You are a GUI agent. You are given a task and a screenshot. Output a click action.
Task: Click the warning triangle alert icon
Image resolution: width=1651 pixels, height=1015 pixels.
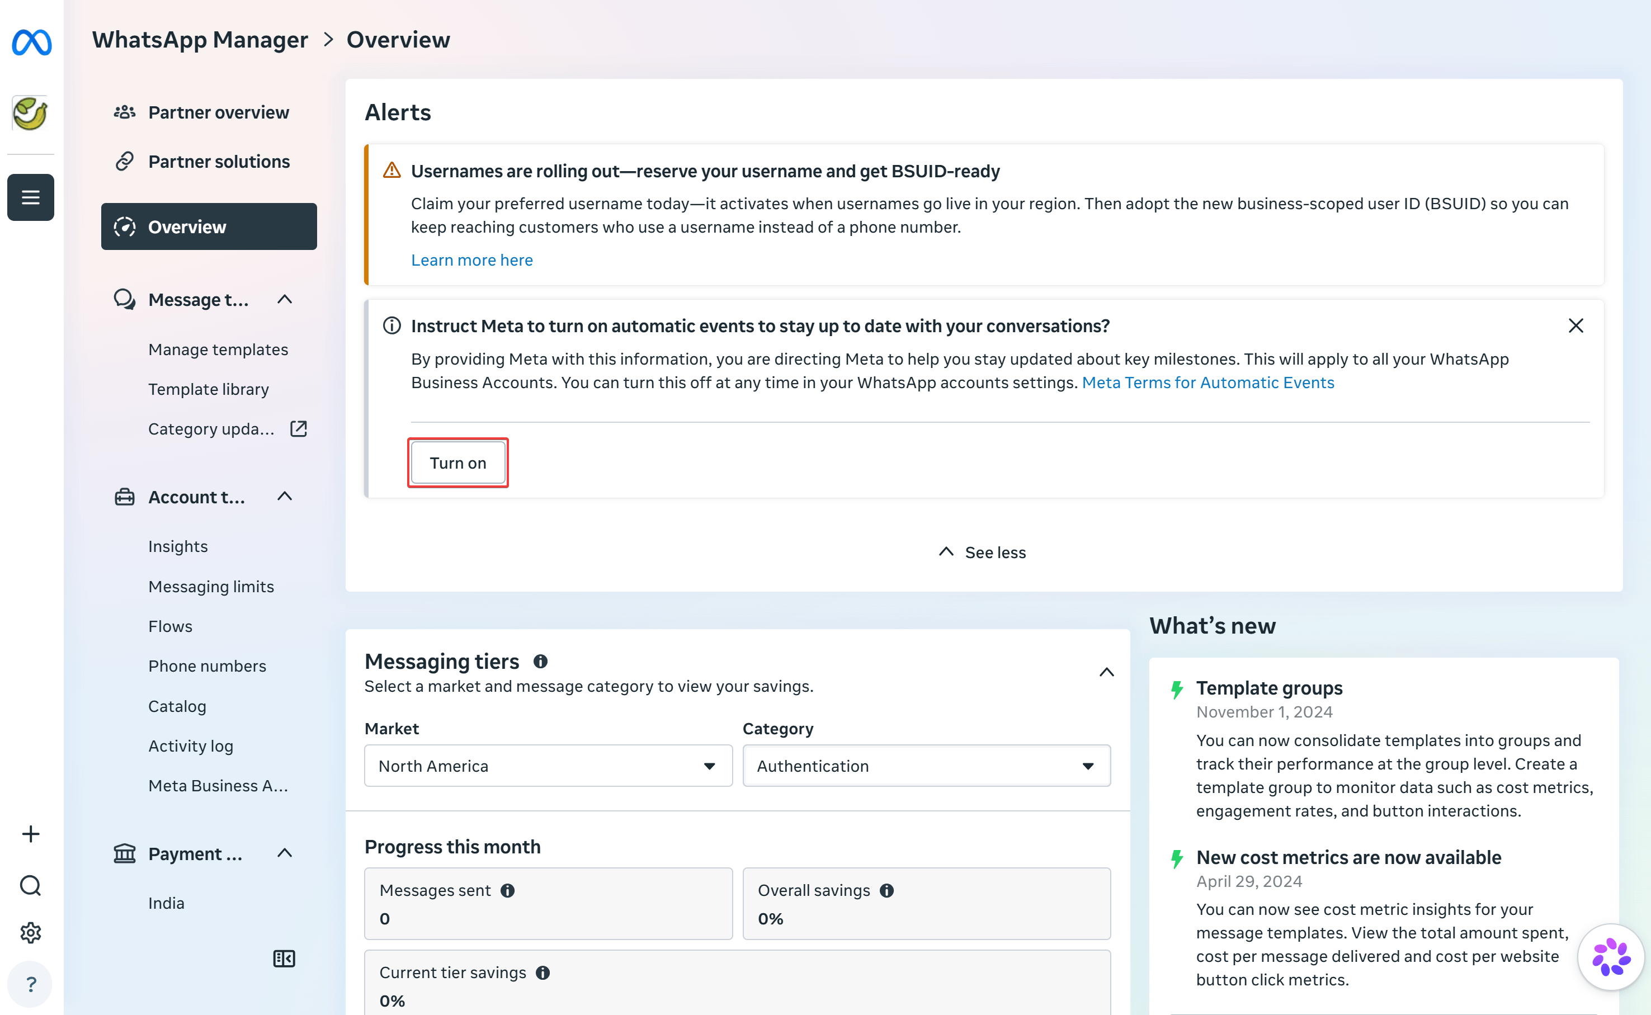pyautogui.click(x=392, y=171)
